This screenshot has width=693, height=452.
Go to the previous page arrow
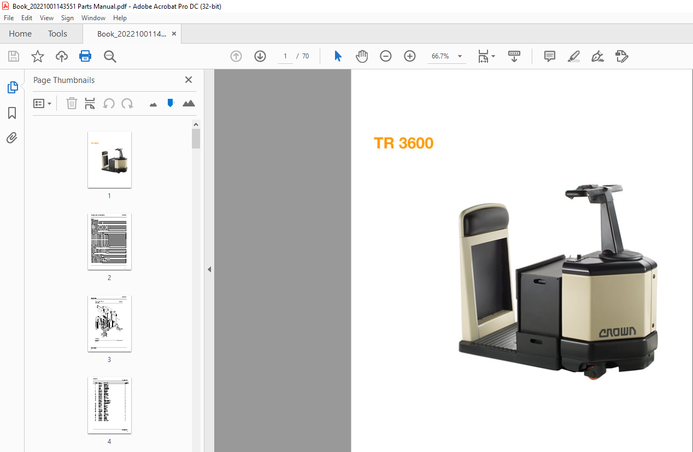(x=236, y=56)
